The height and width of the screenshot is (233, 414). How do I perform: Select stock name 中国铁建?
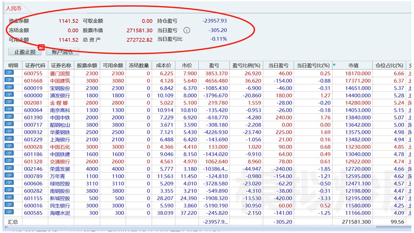(x=60, y=154)
